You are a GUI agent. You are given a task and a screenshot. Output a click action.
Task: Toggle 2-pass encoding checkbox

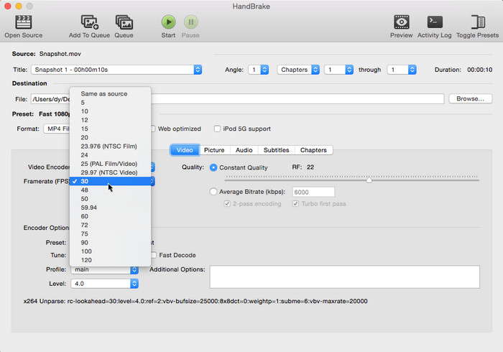pos(227,204)
